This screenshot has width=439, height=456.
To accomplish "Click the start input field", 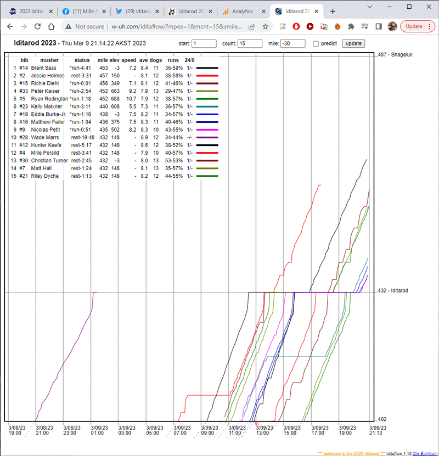I will tap(204, 43).
